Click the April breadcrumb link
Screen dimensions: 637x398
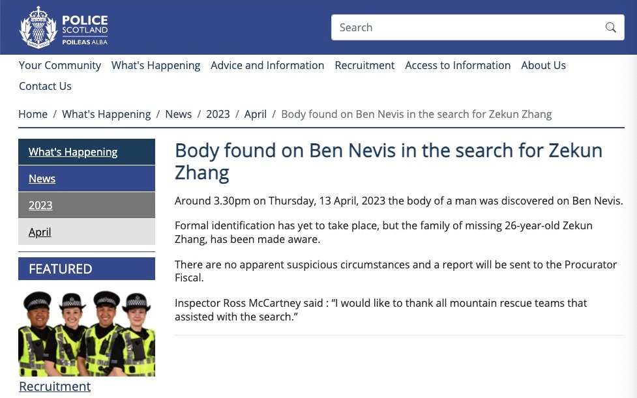[x=255, y=115]
